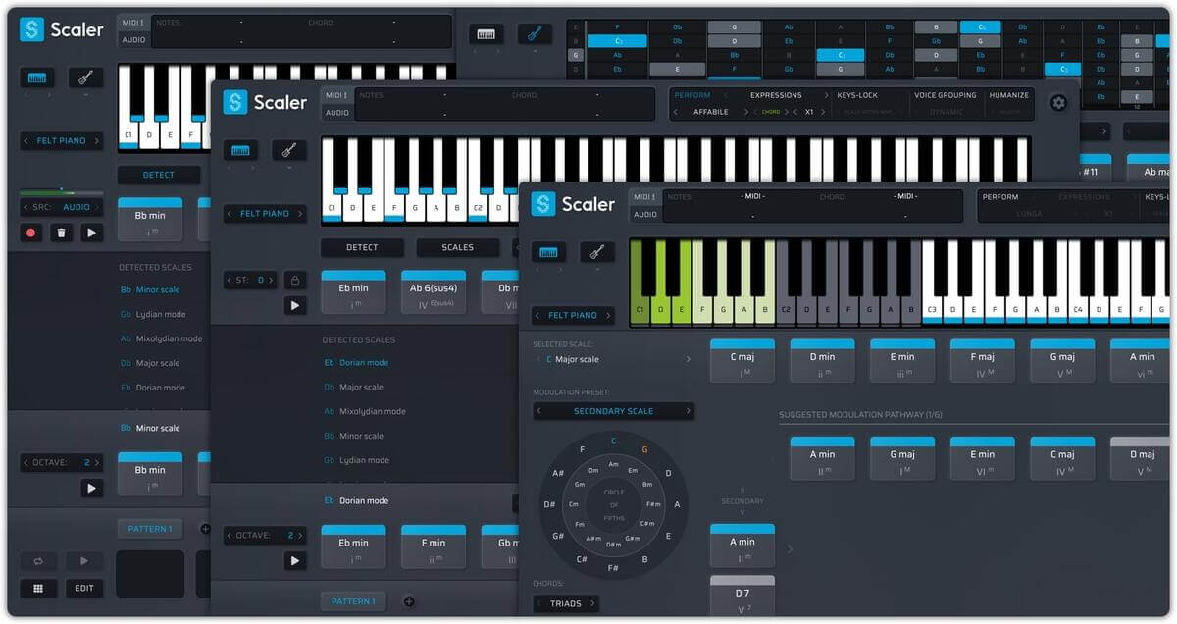
Task: Toggle the lock beside the ST transpose stepper
Action: (x=297, y=279)
